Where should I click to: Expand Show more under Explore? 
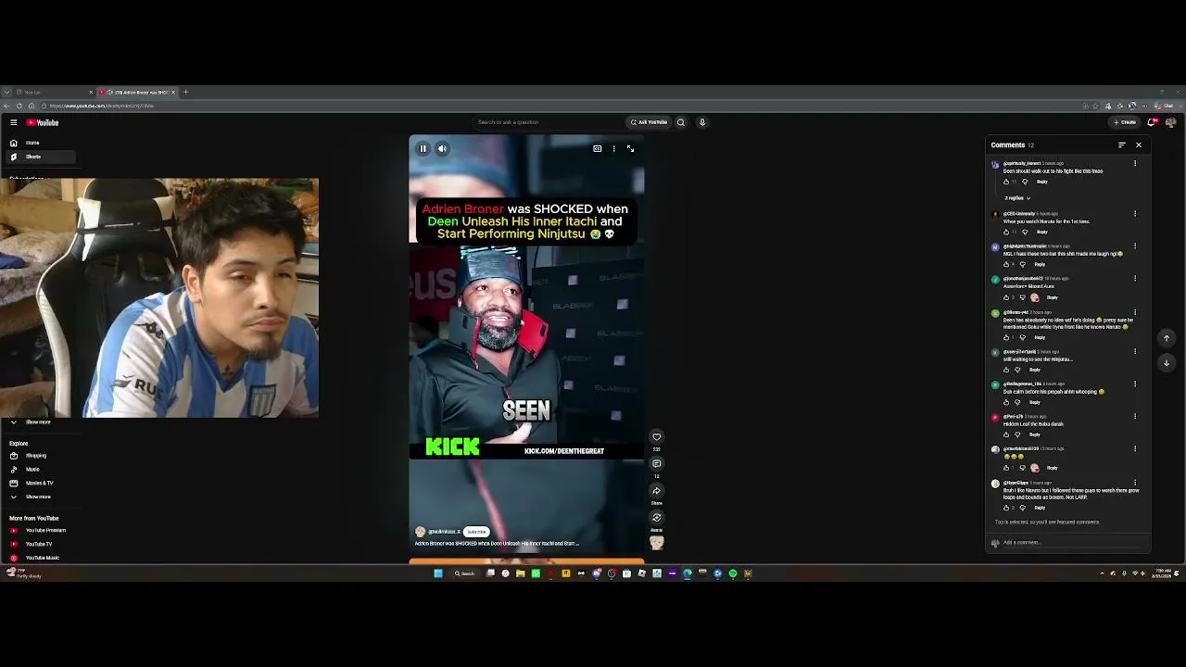point(38,497)
